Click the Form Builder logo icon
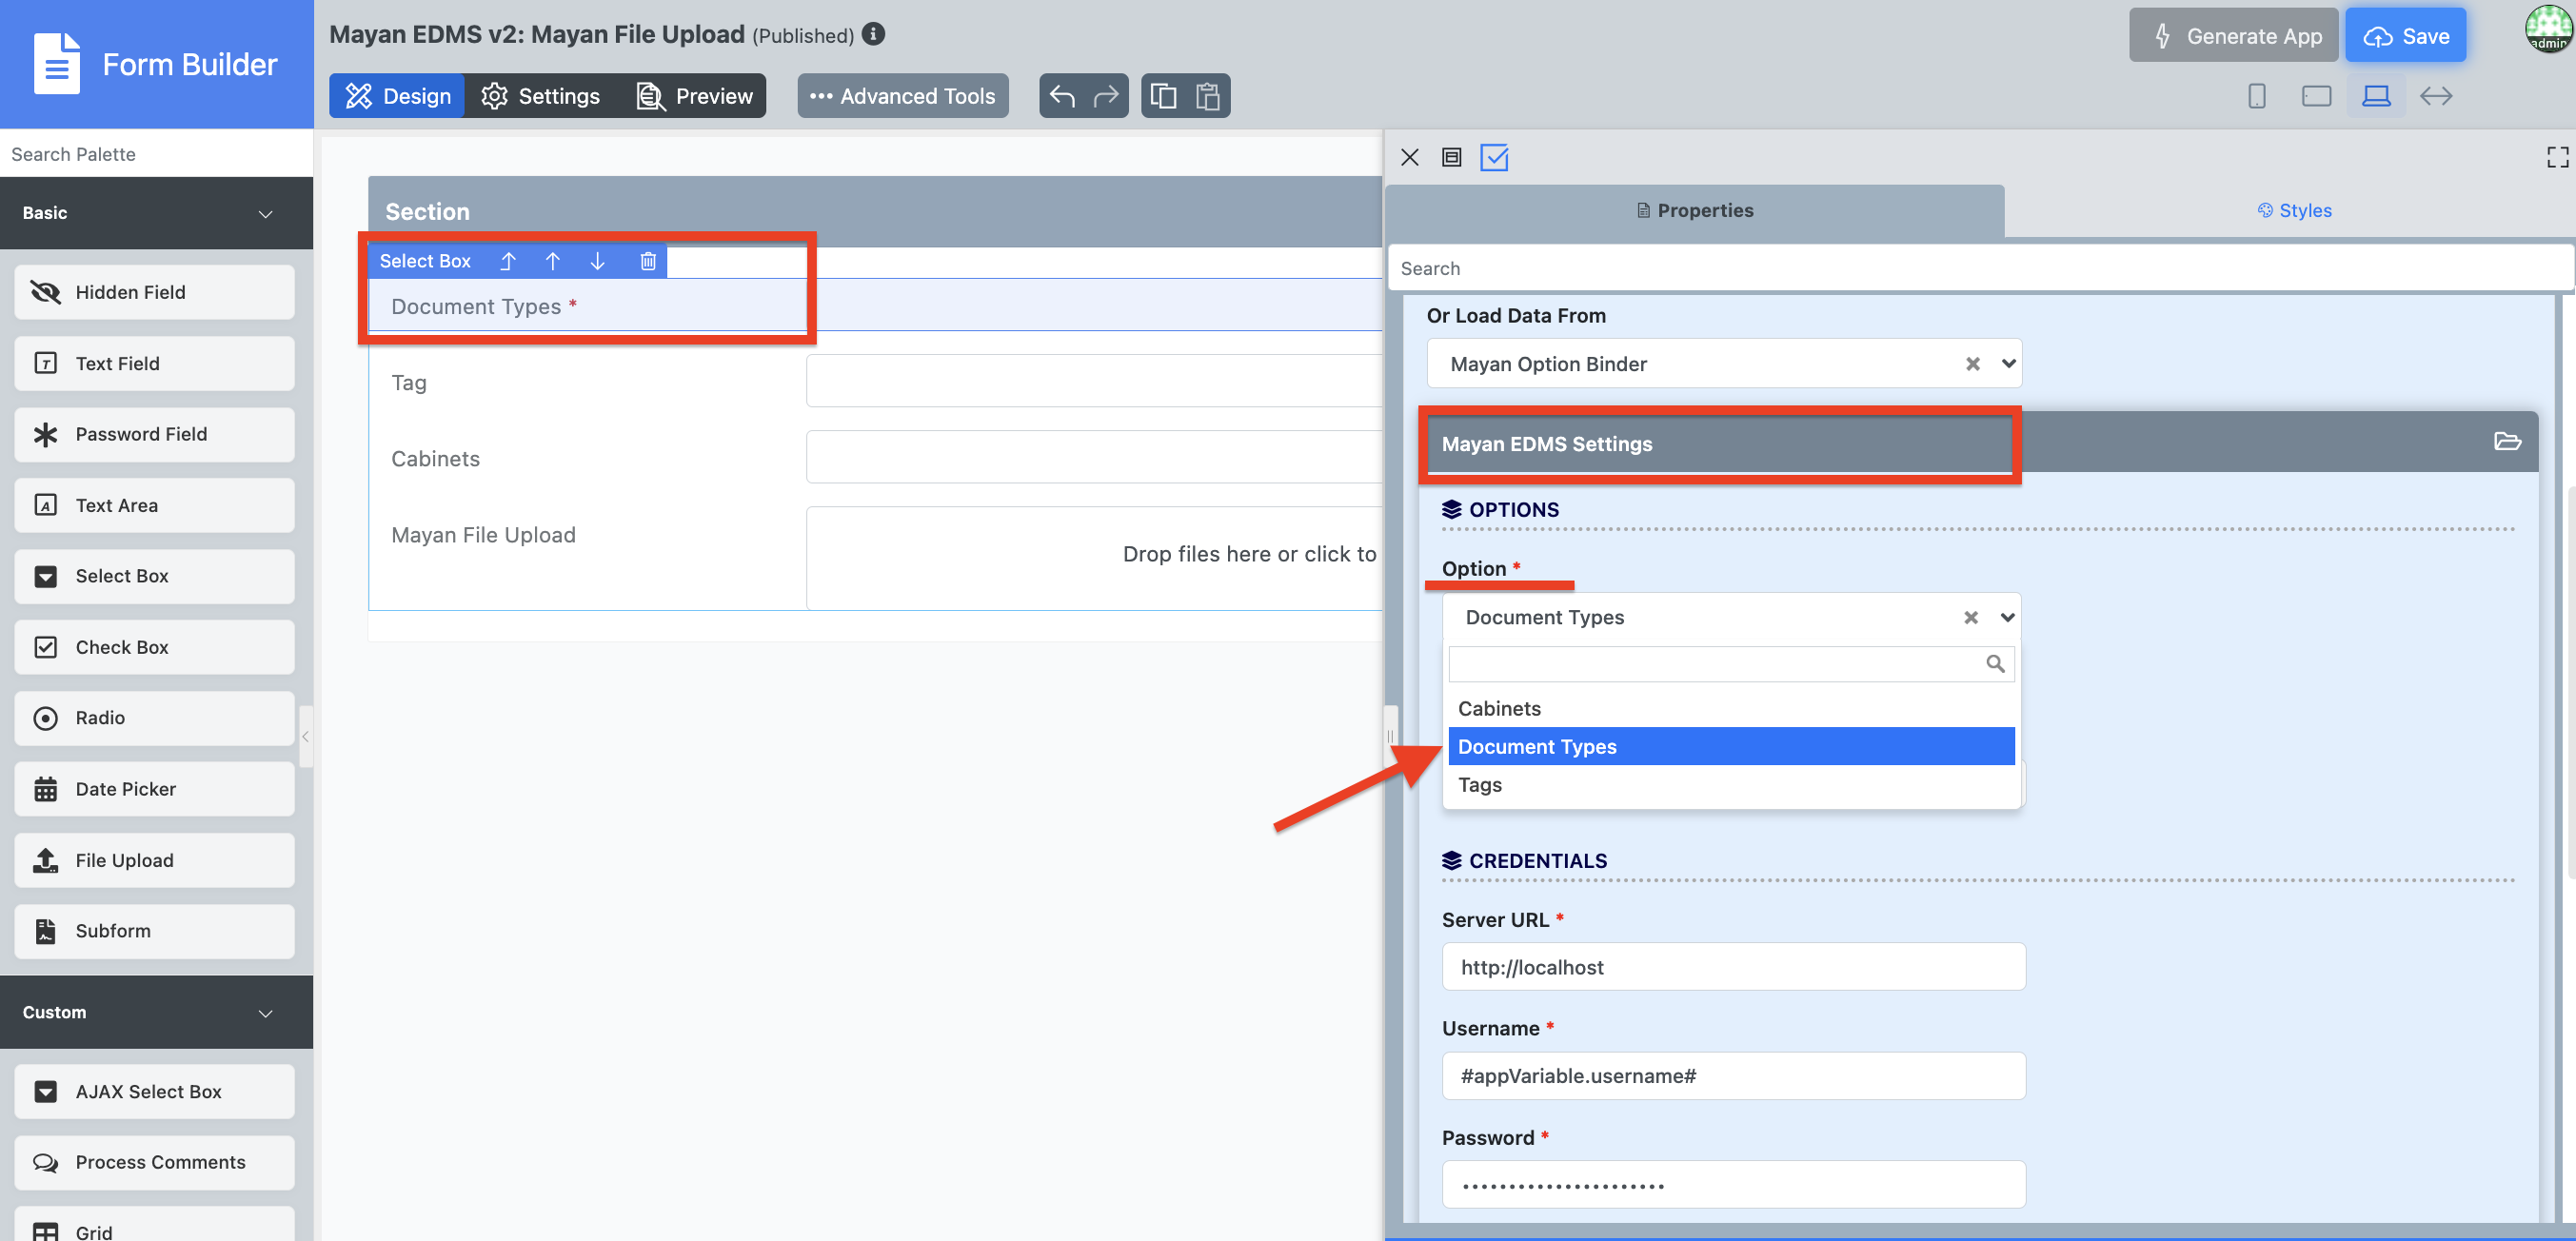 coord(57,64)
